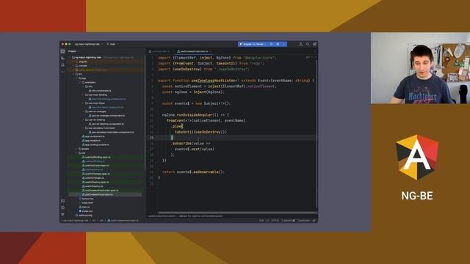Select useZonelessHostListen.ts in project tree
Screen dimensions: 470x264
(98, 194)
